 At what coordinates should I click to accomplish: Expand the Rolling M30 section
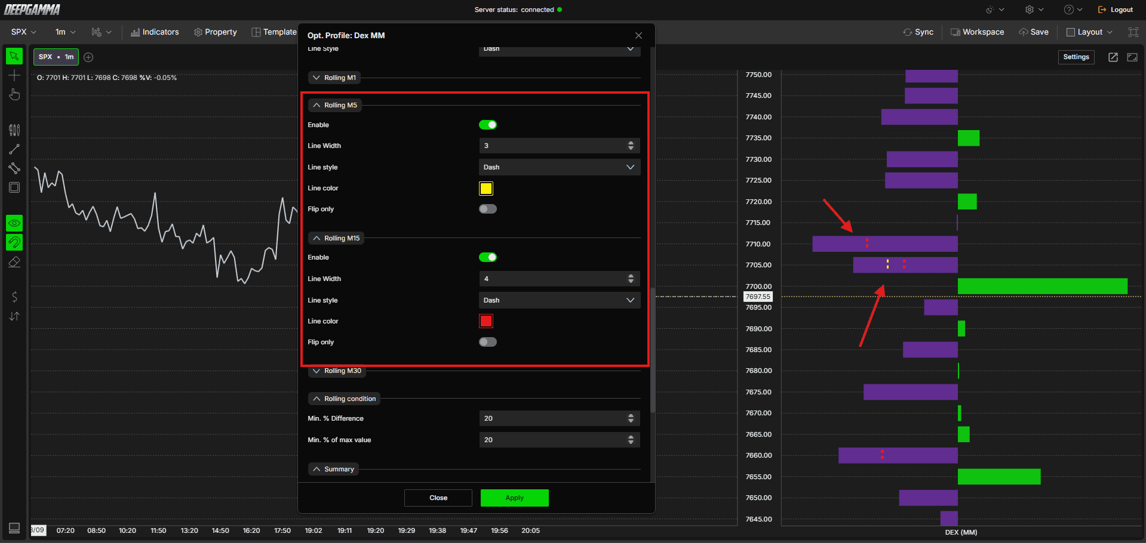(x=337, y=371)
